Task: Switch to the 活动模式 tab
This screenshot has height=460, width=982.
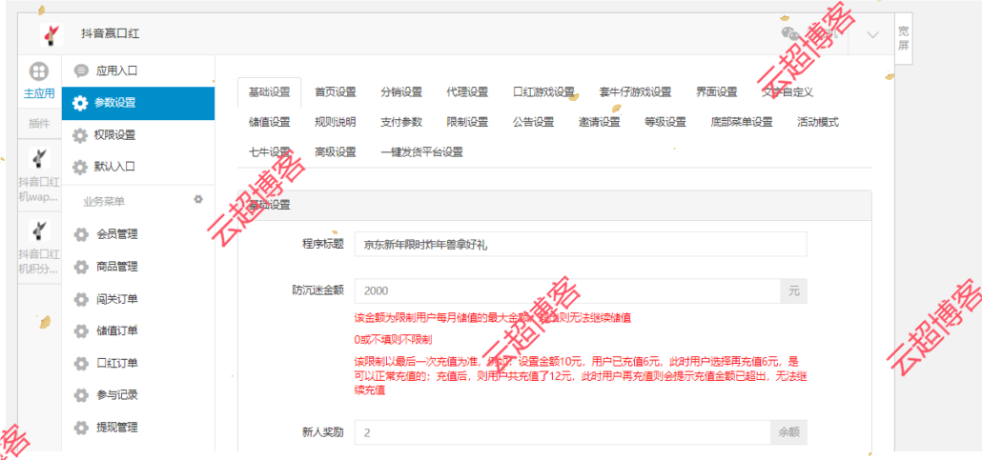Action: [x=818, y=123]
